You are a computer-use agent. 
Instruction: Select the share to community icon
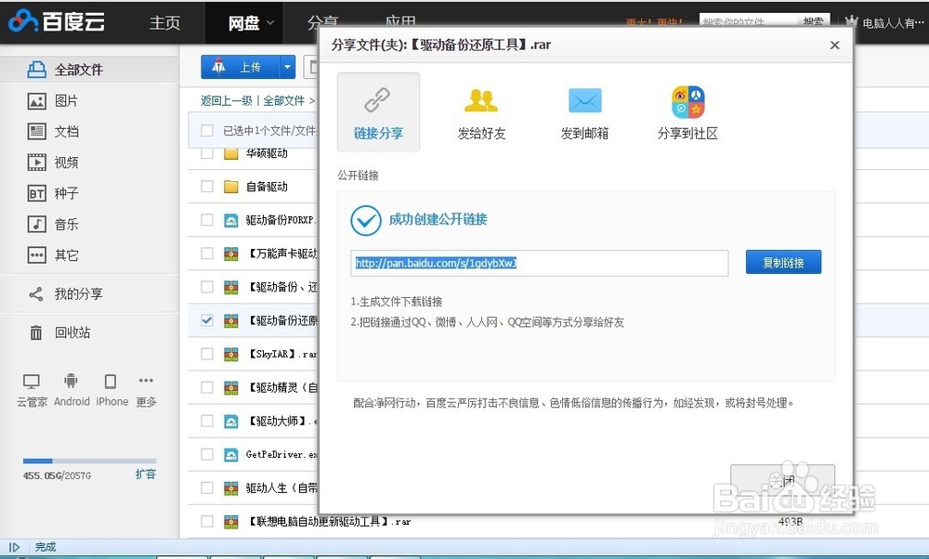[687, 102]
